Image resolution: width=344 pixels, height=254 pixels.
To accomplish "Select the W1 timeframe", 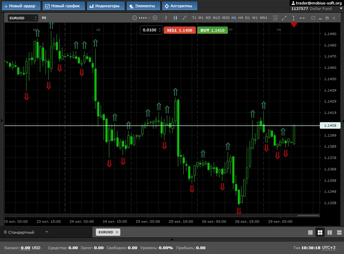I will [x=255, y=18].
